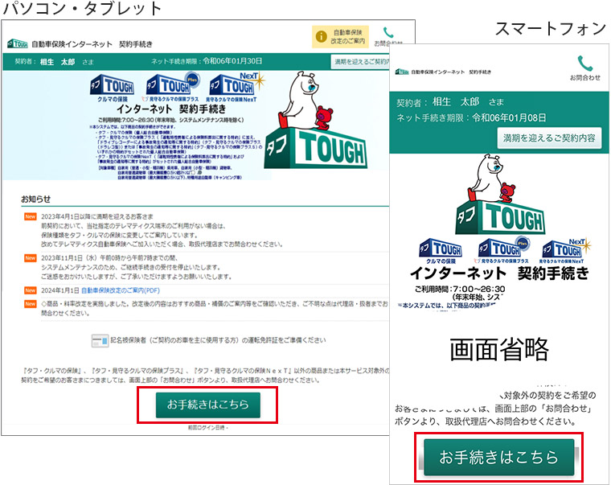The height and width of the screenshot is (485, 611).
Task: Click driver's license card icon
Action: click(100, 341)
